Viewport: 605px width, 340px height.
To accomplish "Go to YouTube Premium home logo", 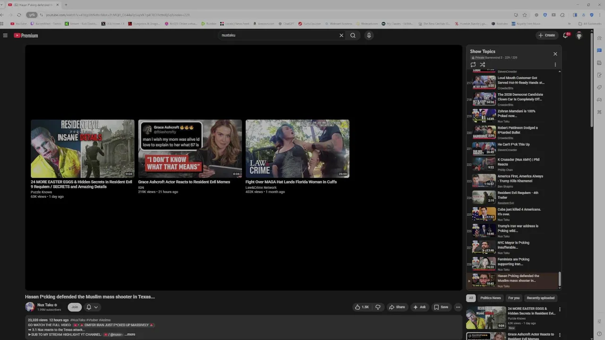I will [26, 35].
